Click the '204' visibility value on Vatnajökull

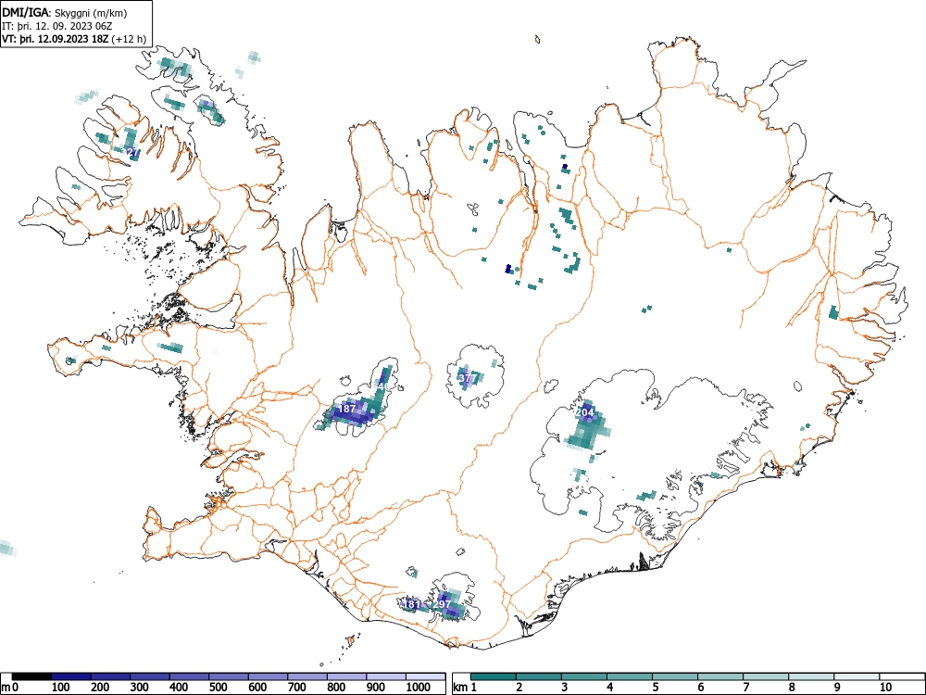click(584, 412)
